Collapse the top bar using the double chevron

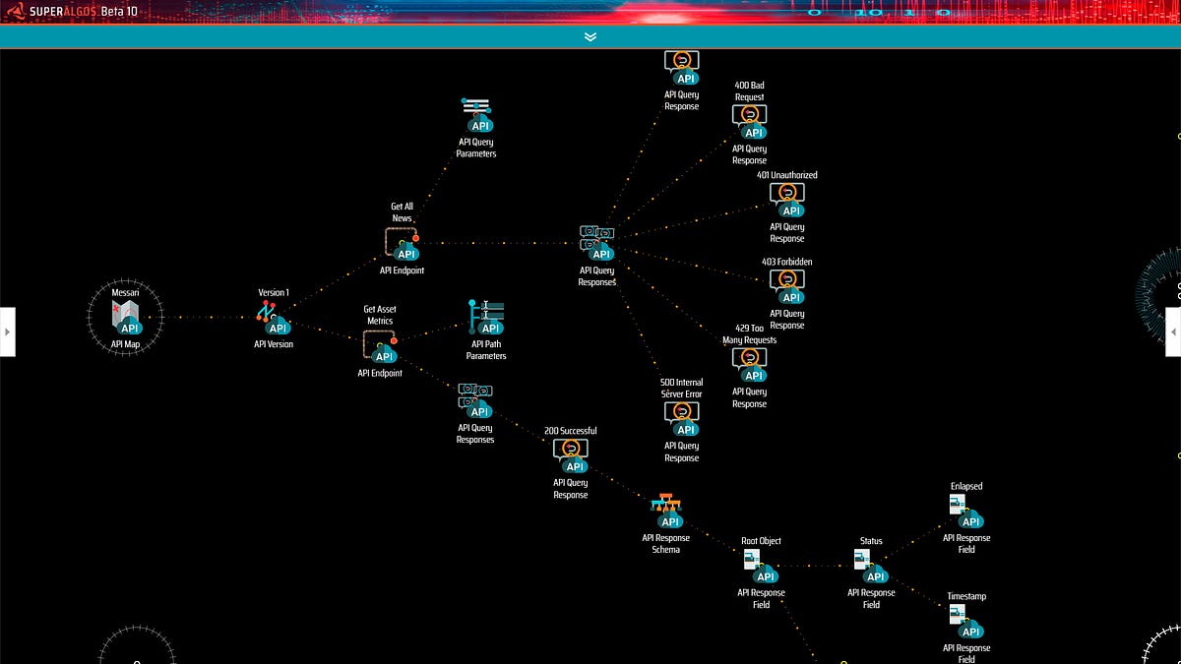click(590, 36)
